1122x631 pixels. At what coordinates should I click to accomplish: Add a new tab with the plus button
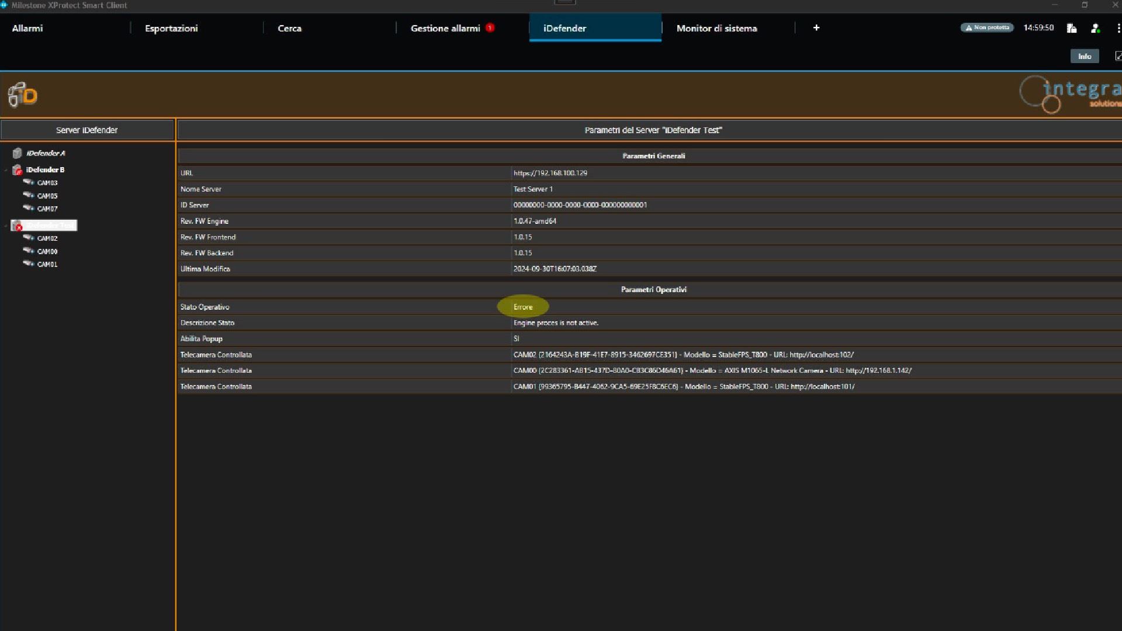(x=816, y=27)
